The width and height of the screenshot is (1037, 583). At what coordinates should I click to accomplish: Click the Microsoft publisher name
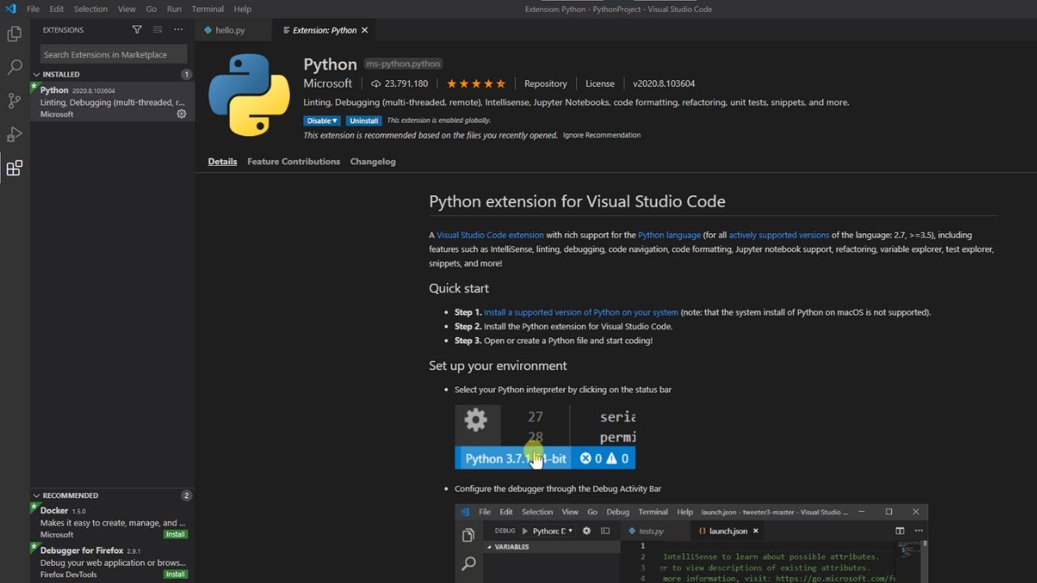pyautogui.click(x=328, y=83)
